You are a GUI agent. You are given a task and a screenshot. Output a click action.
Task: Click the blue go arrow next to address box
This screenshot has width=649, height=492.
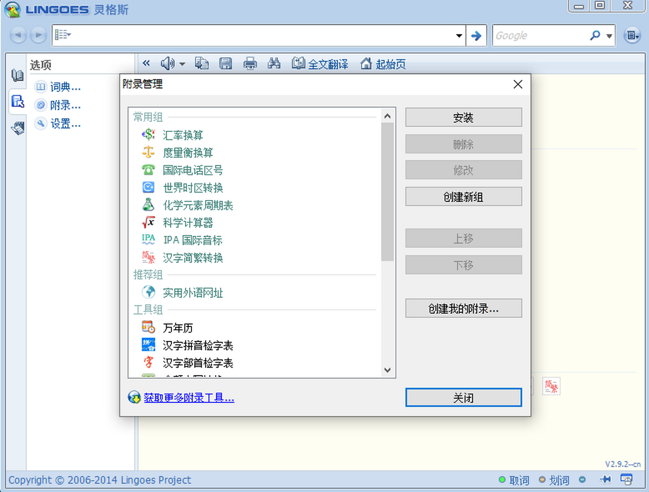click(x=476, y=36)
